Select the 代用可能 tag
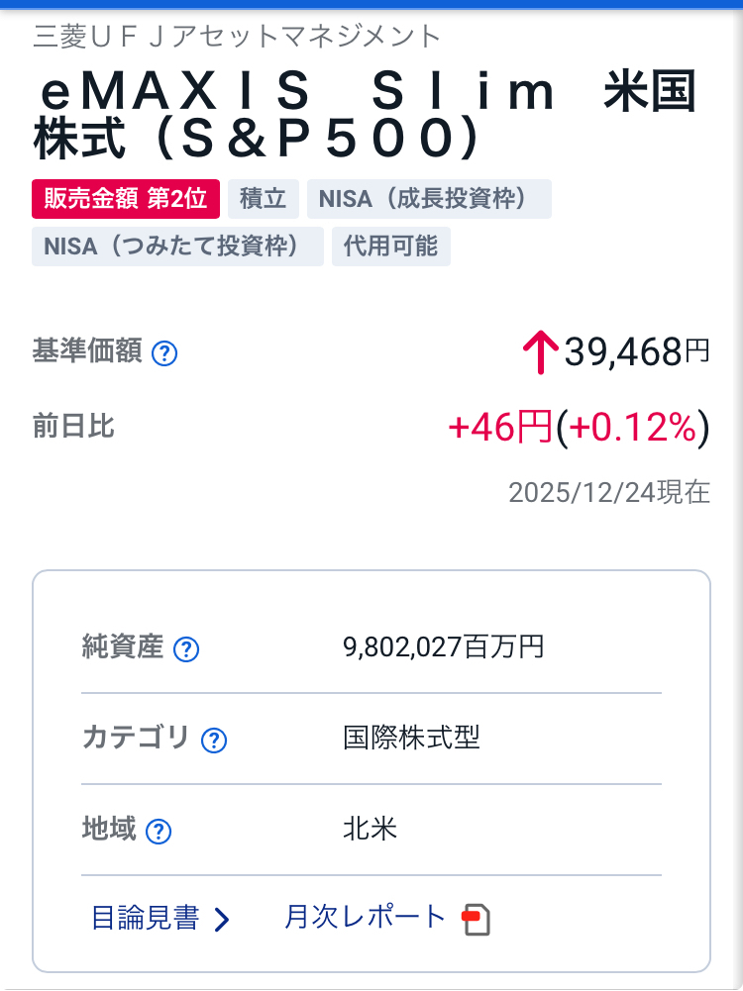This screenshot has height=991, width=743. tap(390, 247)
